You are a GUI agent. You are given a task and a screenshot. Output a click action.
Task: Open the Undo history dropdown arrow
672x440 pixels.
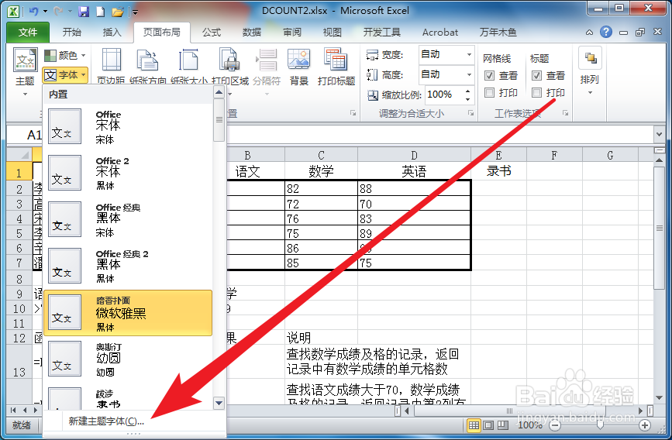click(45, 12)
